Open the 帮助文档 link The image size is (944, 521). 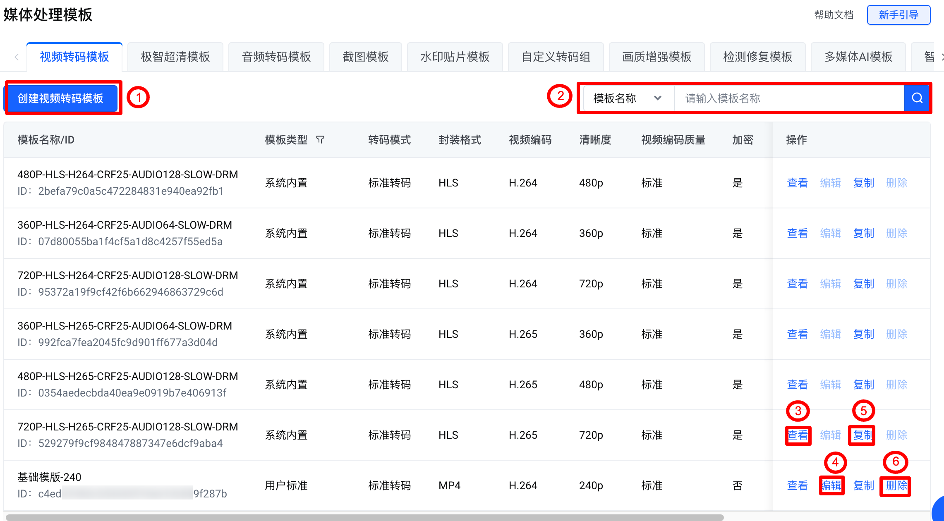[x=834, y=15]
